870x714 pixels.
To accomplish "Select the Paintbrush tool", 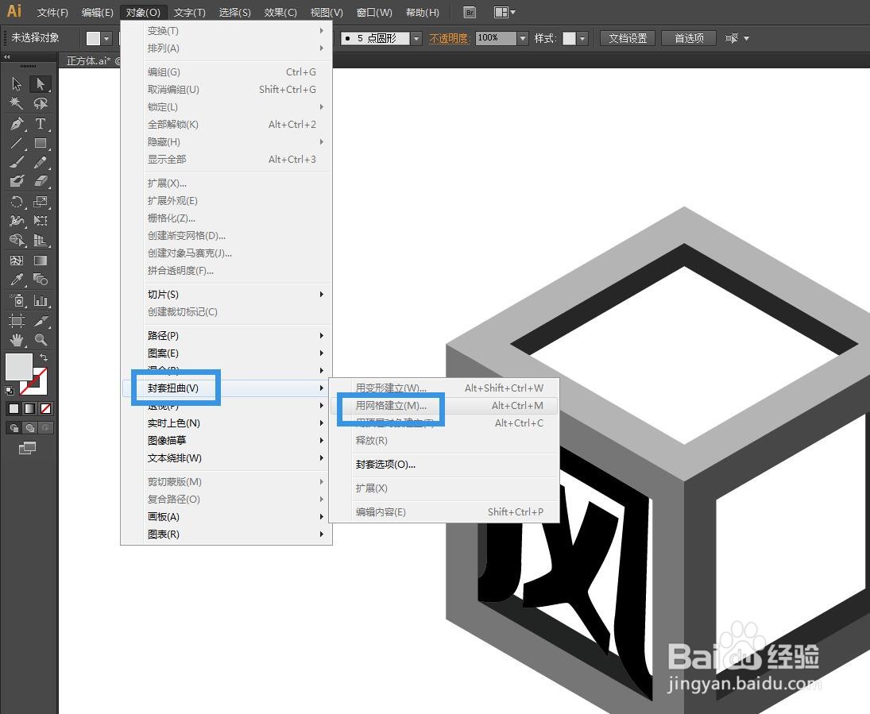I will (x=16, y=162).
